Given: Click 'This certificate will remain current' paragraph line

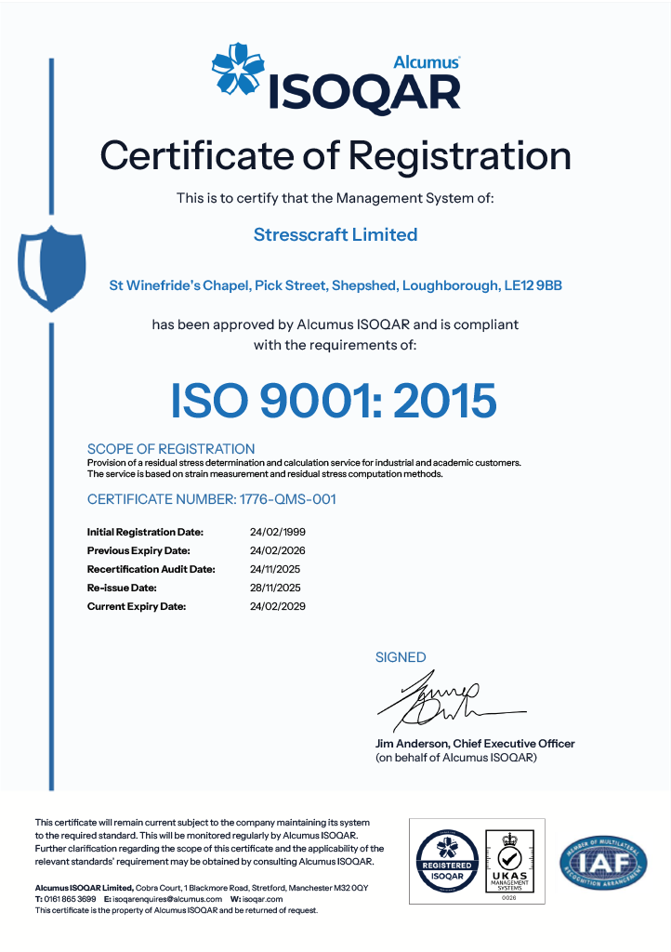Looking at the screenshot, I should tap(202, 823).
